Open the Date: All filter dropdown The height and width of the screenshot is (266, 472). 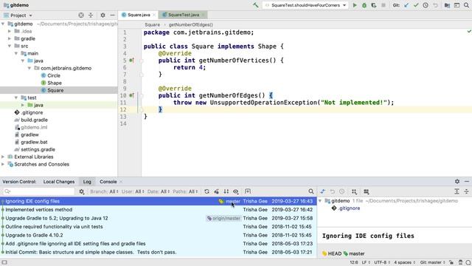(159, 191)
